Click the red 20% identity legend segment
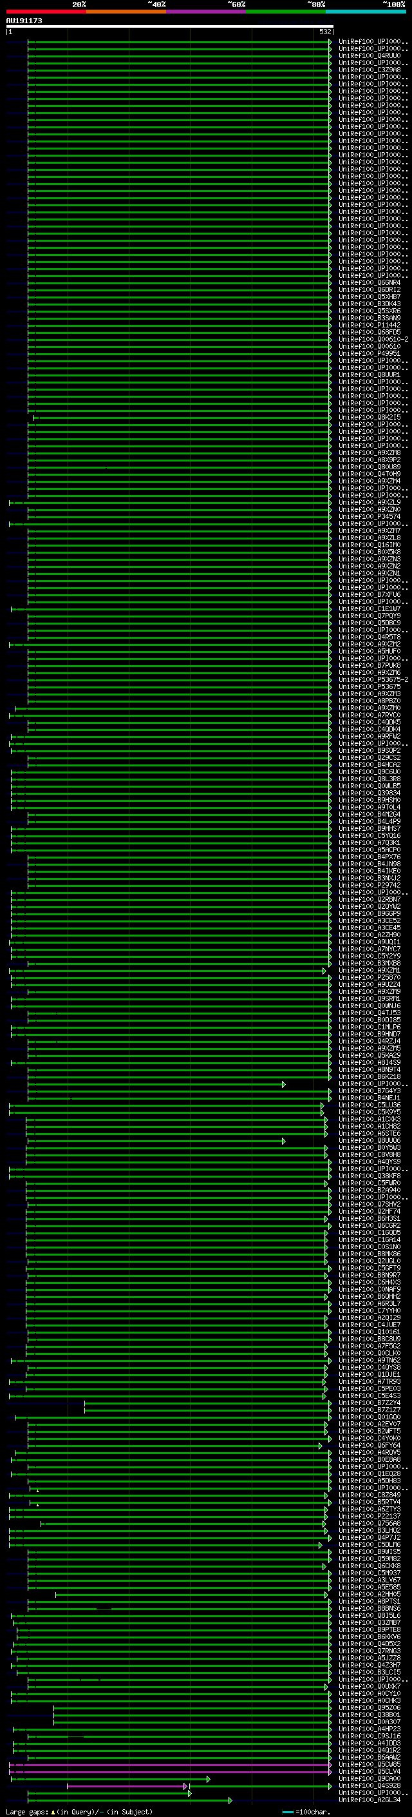The height and width of the screenshot is (1817, 412). [x=46, y=12]
